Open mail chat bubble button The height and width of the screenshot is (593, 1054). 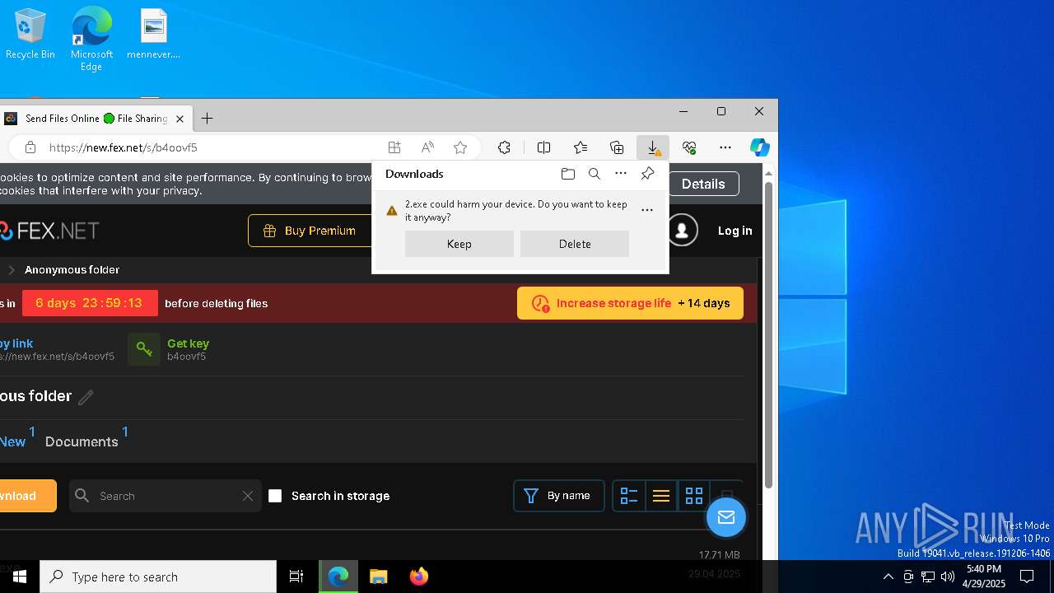[x=725, y=517]
